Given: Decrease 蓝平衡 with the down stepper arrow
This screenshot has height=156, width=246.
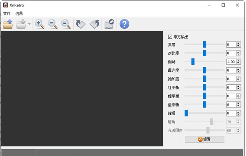Looking at the screenshot, I should pos(238,106).
